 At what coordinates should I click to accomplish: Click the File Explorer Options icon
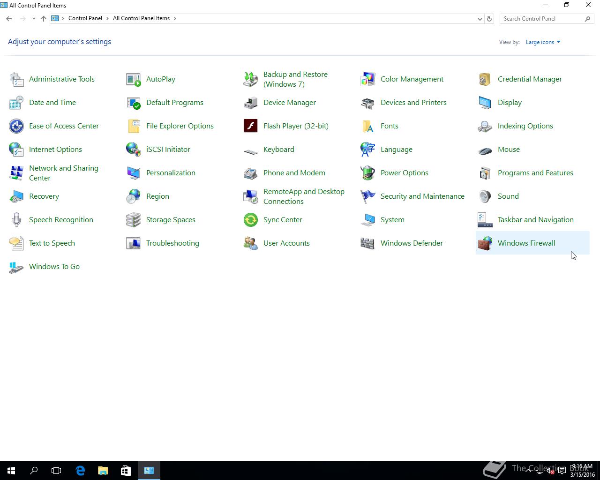click(134, 126)
